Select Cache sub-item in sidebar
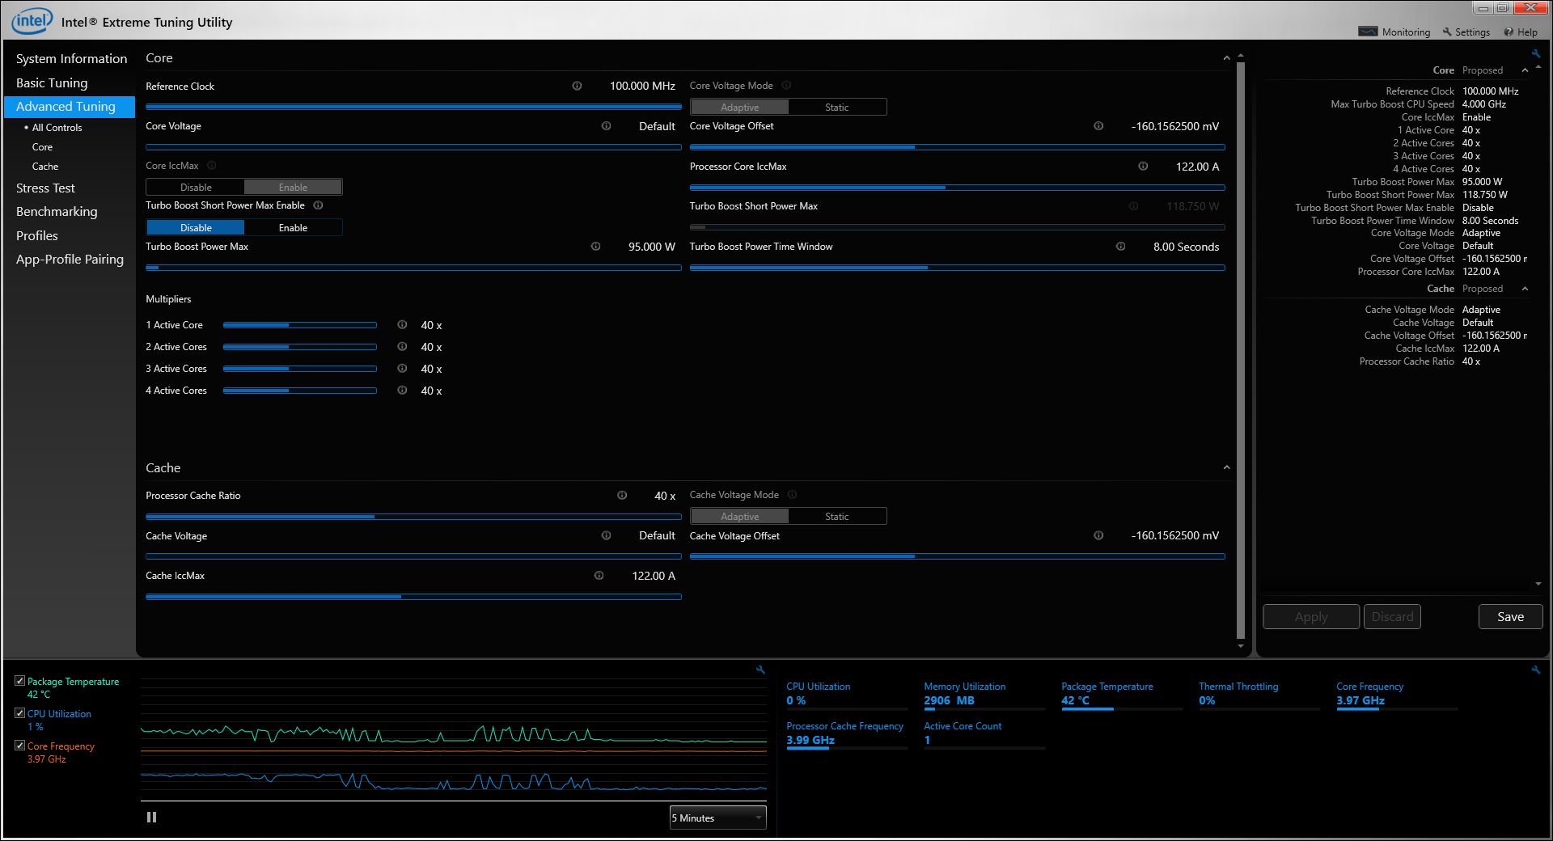 coord(45,167)
